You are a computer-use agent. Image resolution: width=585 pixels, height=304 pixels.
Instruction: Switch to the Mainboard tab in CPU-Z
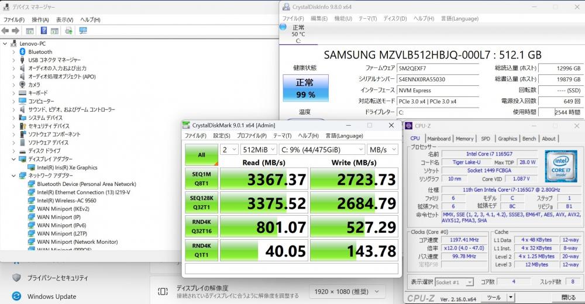click(439, 139)
